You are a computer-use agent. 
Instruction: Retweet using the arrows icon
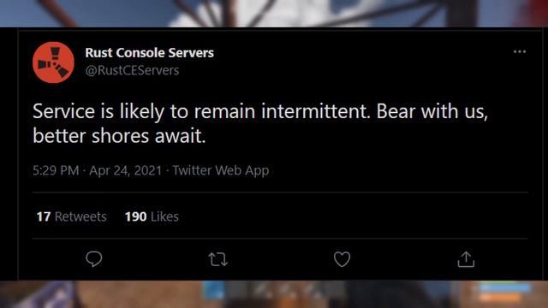coord(218,259)
